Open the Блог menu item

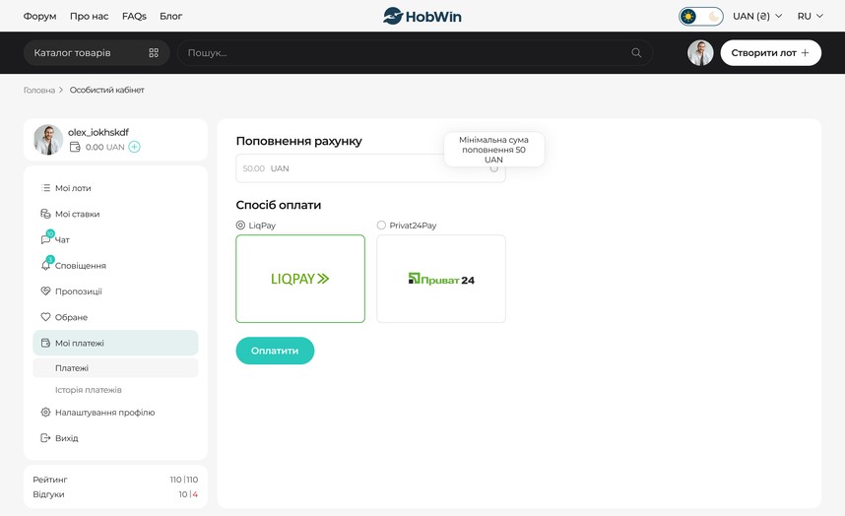(x=170, y=16)
